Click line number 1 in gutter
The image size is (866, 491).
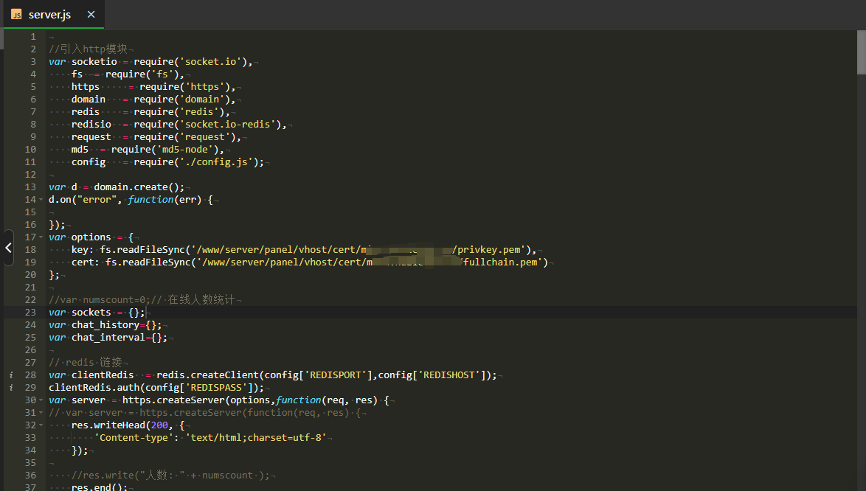(33, 36)
